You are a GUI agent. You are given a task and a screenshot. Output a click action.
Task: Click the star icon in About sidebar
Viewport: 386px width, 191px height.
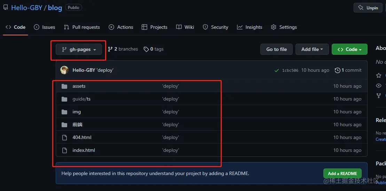(379, 76)
